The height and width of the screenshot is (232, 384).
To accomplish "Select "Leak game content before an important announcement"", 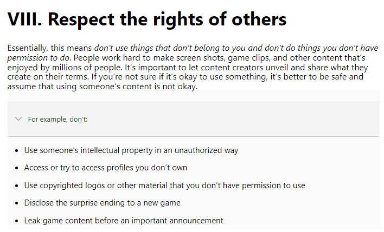I will pyautogui.click(x=124, y=221).
